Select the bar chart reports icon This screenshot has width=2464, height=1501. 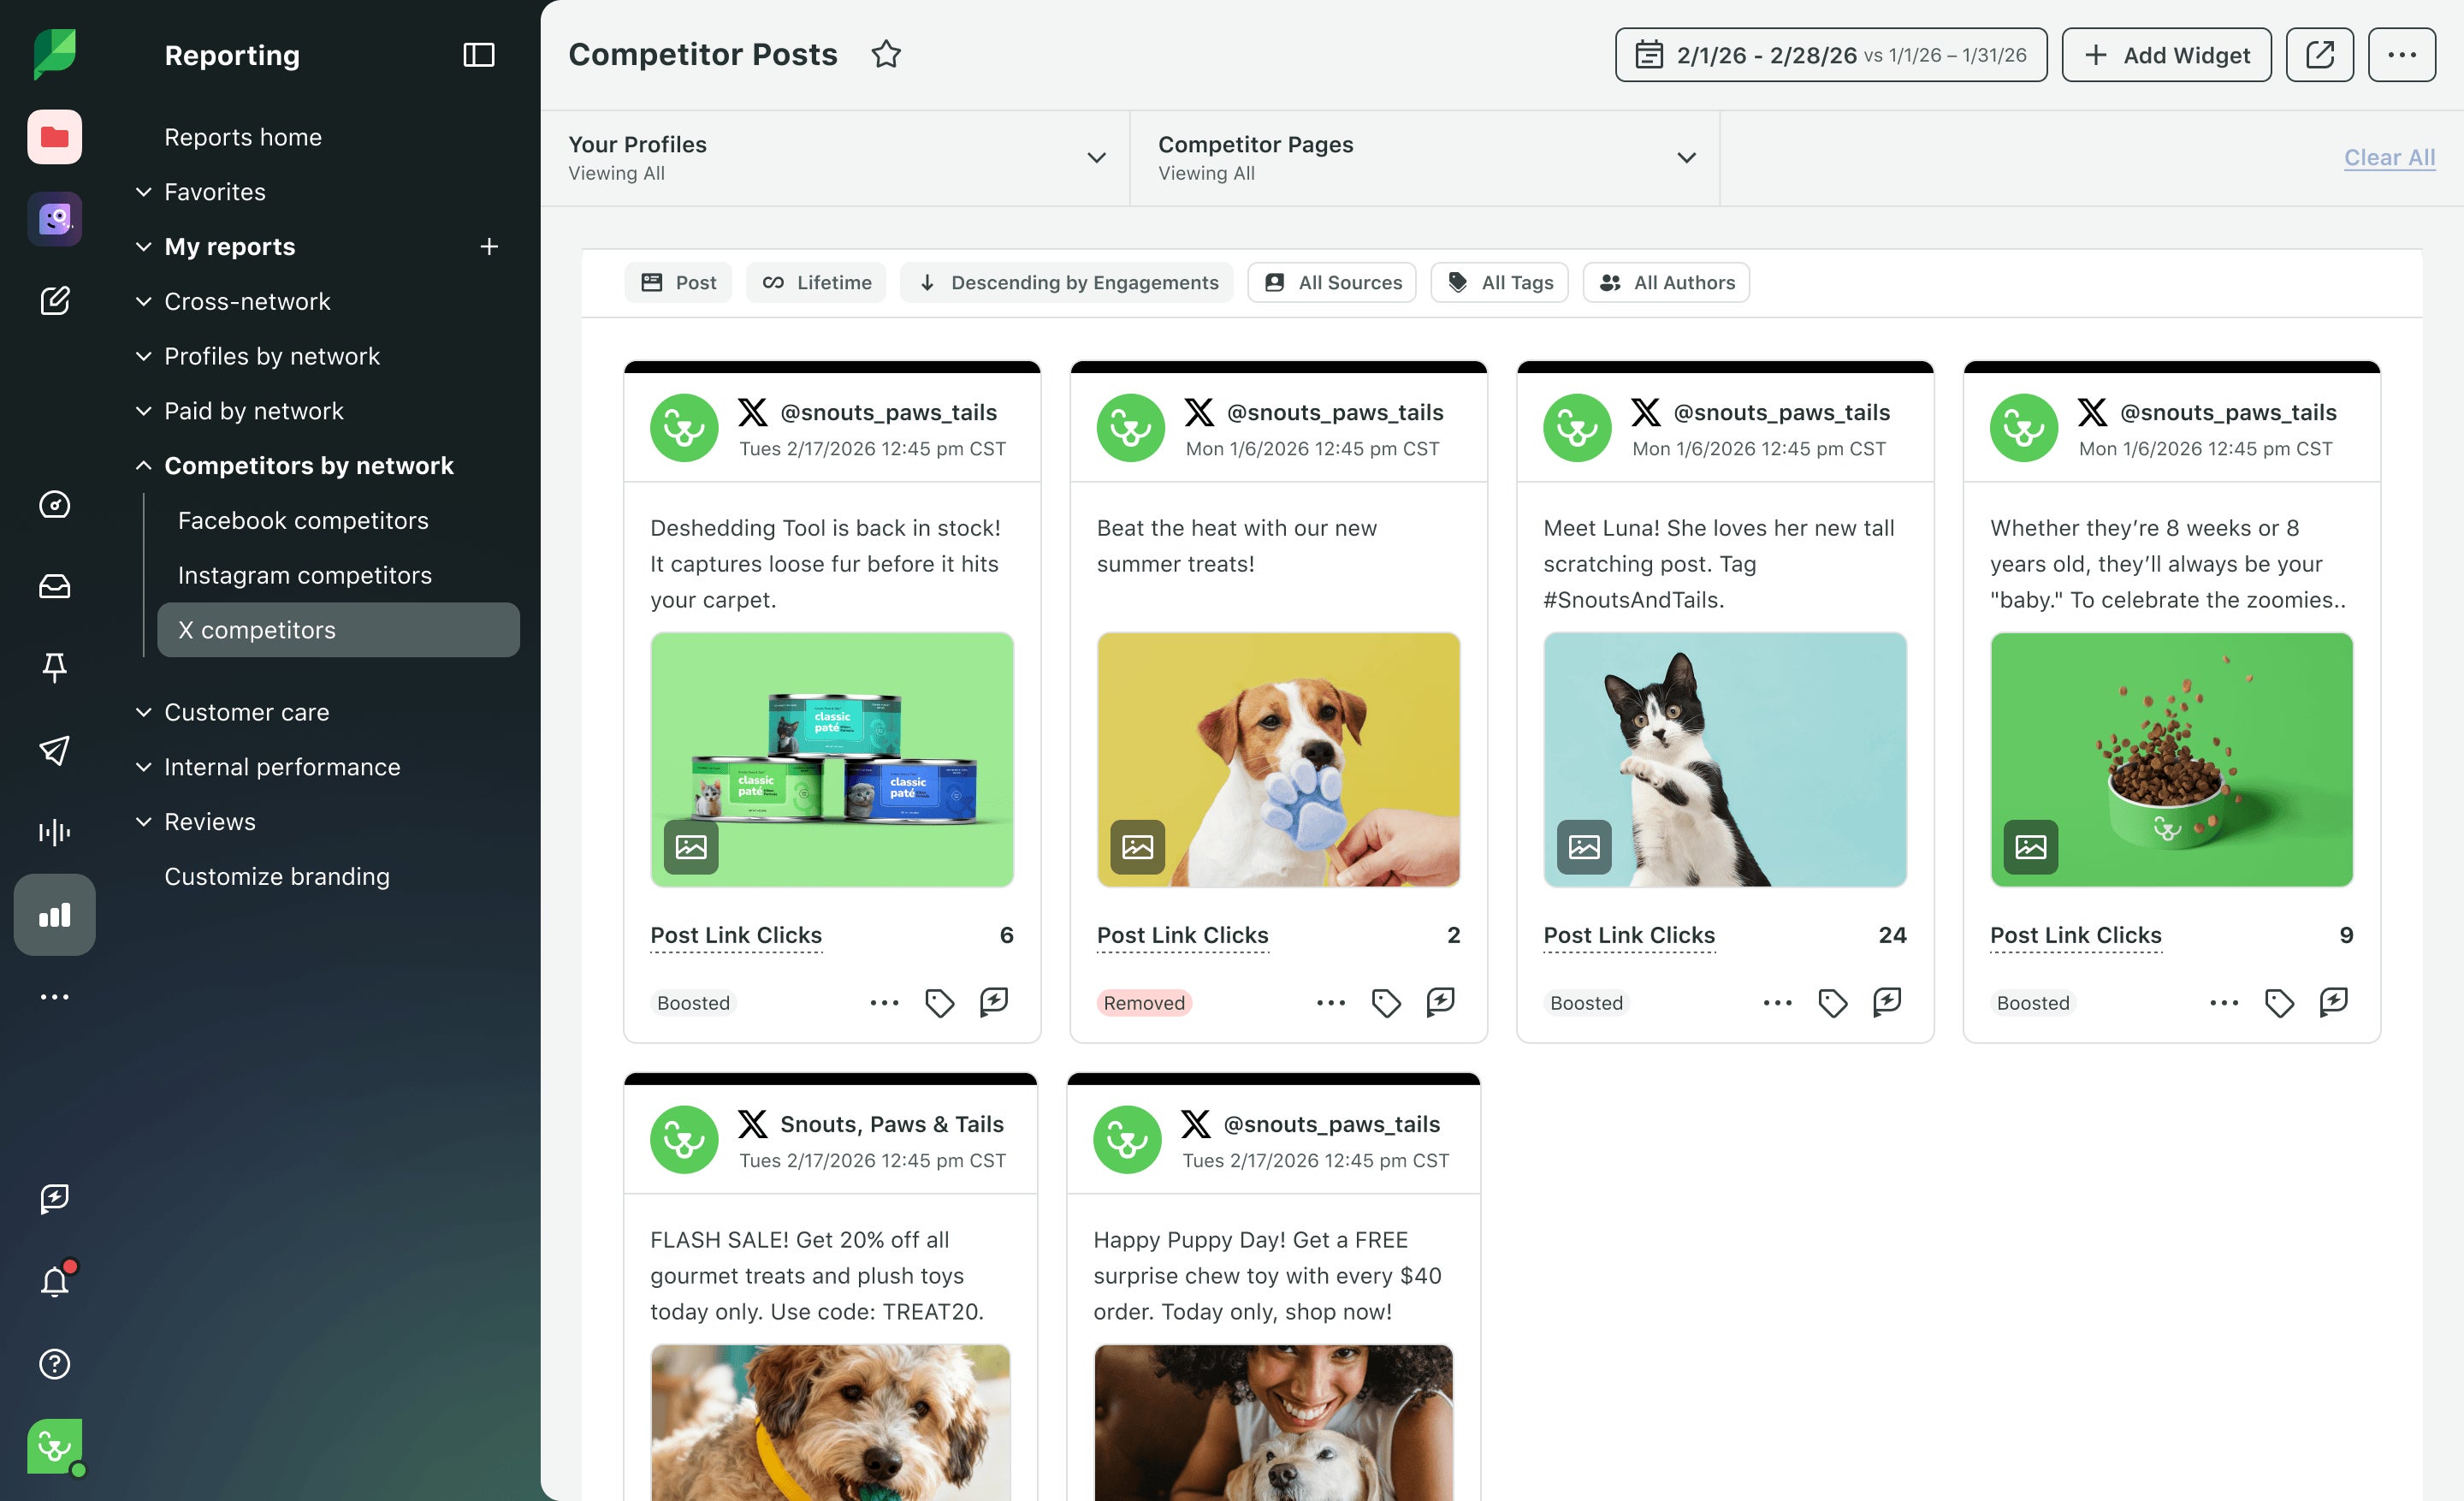tap(54, 915)
